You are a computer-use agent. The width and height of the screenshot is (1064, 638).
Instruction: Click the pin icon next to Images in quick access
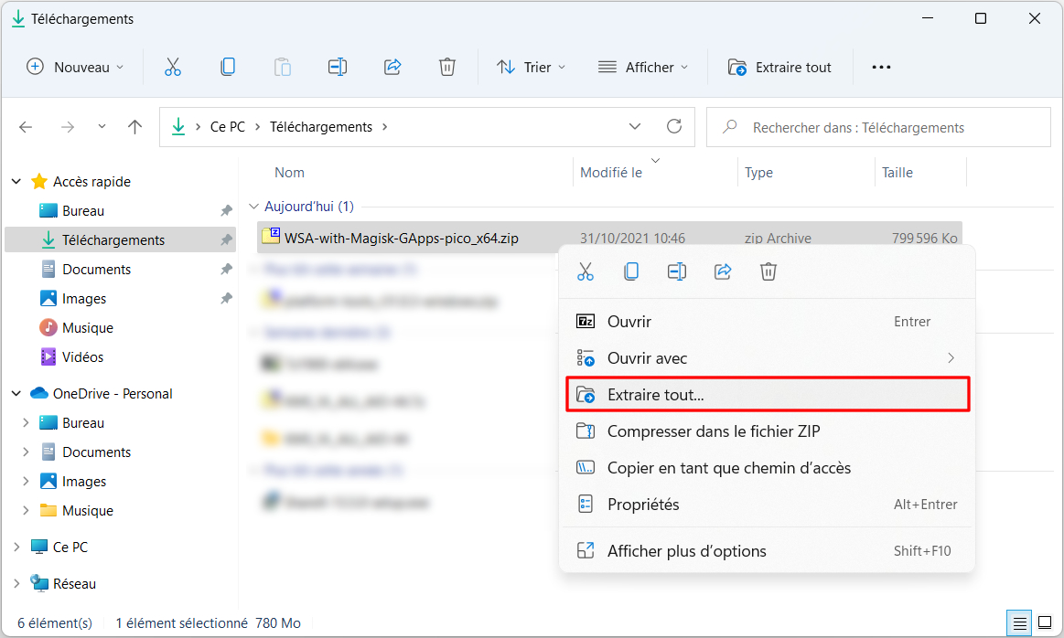click(227, 298)
